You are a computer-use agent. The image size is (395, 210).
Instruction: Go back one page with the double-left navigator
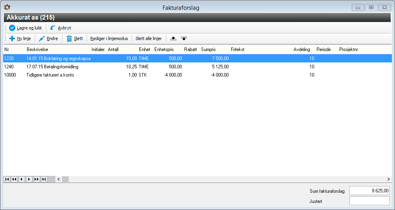click(14, 179)
